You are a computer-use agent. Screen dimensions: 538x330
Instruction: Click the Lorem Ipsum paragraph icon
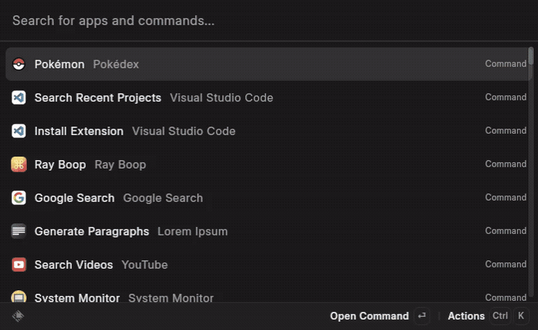pos(19,231)
